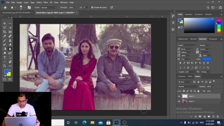Toggle Underline in Character panel
Image resolution: width=224 pixels, height=126 pixels.
click(204, 63)
